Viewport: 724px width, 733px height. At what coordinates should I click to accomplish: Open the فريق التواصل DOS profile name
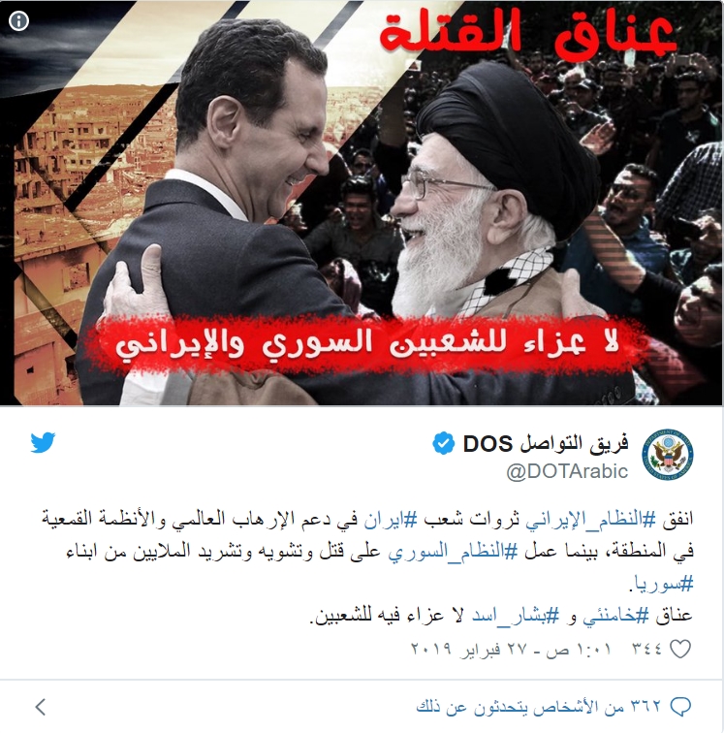(x=546, y=443)
